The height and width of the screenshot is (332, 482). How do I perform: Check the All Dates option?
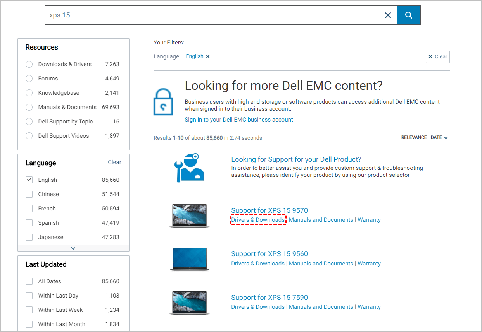pyautogui.click(x=29, y=281)
